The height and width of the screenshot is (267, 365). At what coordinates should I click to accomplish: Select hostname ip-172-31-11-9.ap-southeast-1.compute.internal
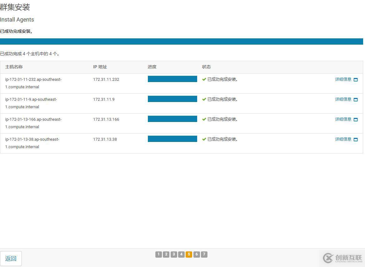coord(31,103)
